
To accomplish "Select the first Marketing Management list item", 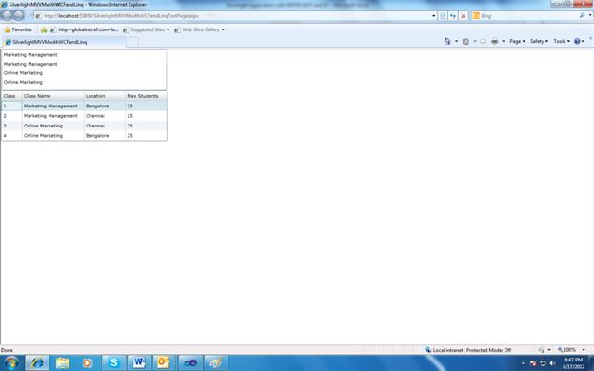I will tap(84, 55).
